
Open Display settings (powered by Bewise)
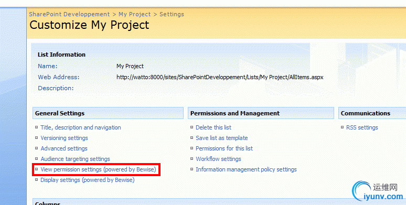pyautogui.click(x=88, y=180)
